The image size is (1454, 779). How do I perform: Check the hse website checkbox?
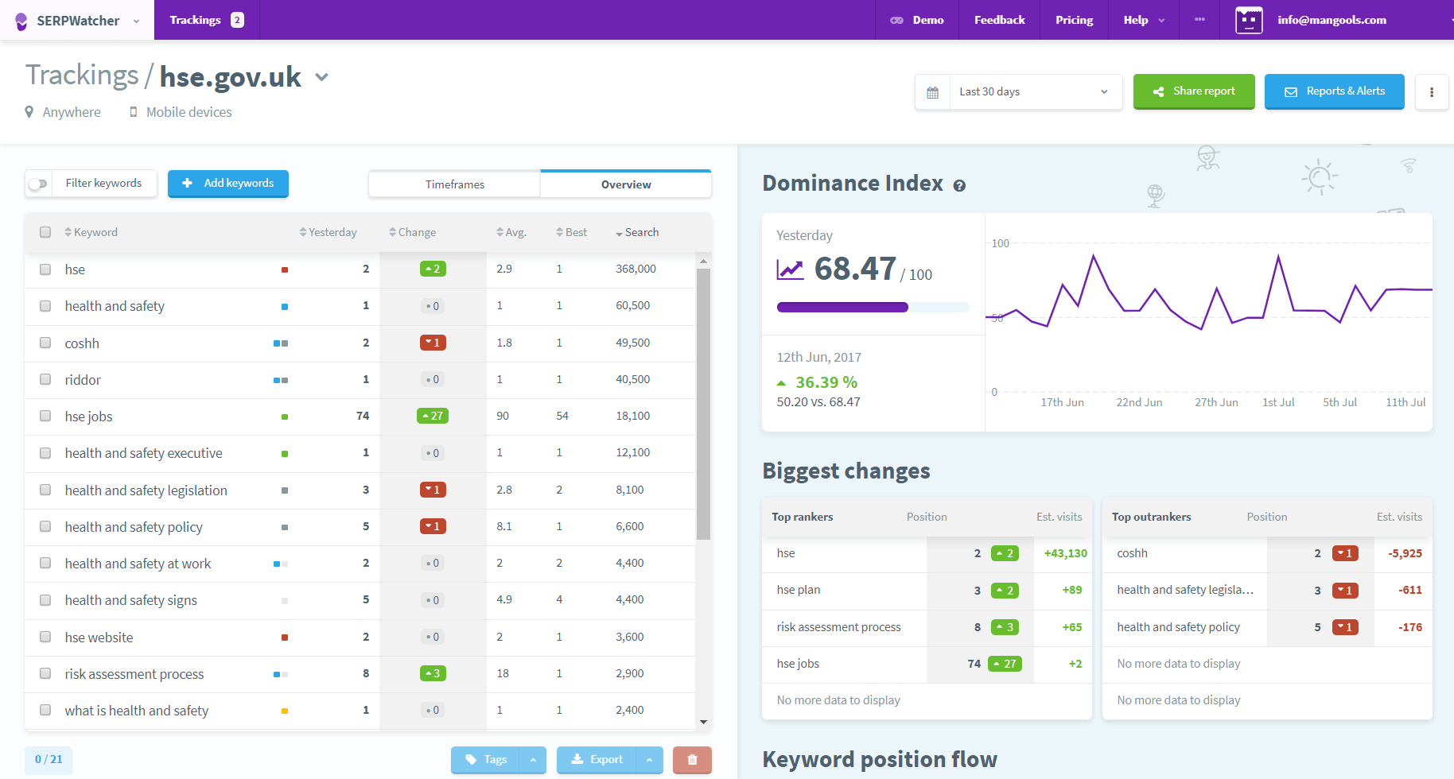pyautogui.click(x=45, y=637)
